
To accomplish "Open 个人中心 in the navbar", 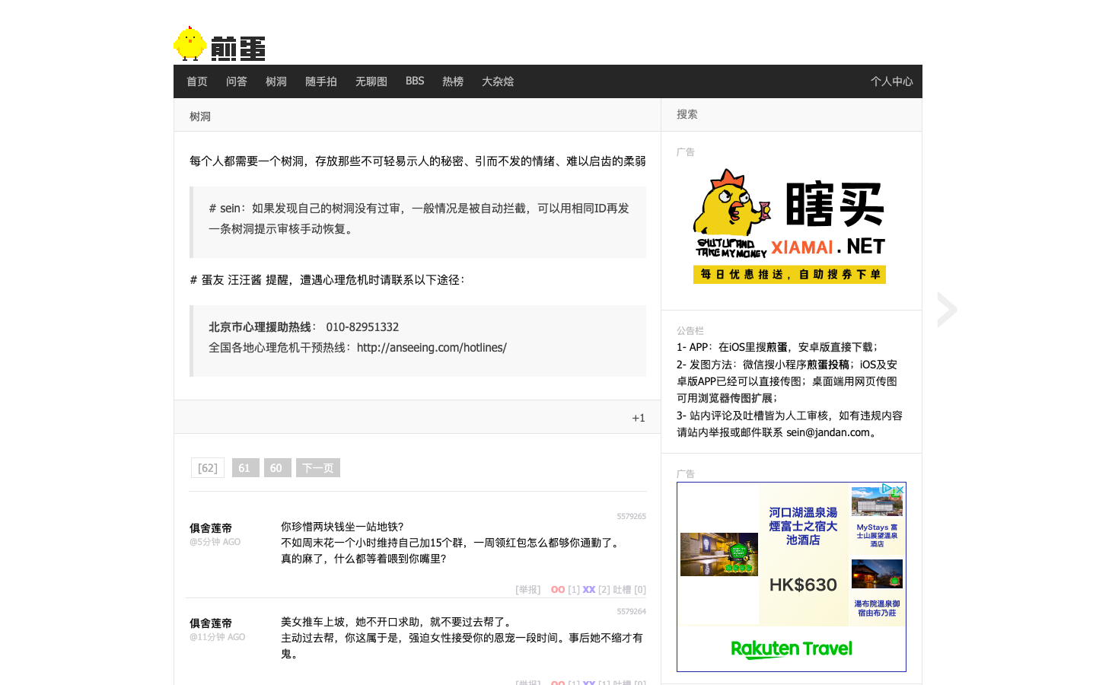I will (x=891, y=81).
